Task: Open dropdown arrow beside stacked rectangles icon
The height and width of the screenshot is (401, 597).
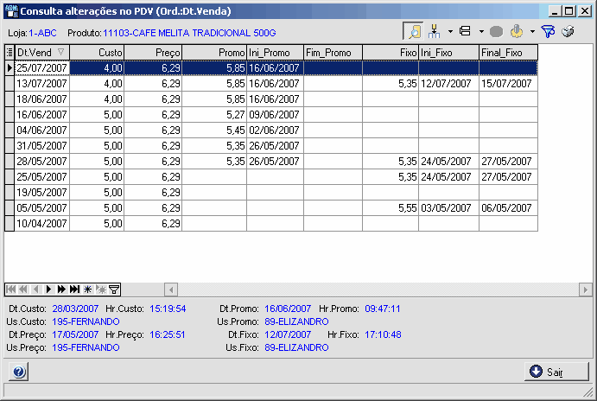Action: tap(481, 32)
